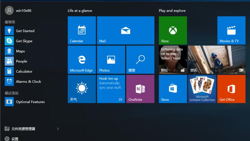Click the win10x86 user avatar
The width and height of the screenshot is (250, 141).
pyautogui.click(x=9, y=11)
